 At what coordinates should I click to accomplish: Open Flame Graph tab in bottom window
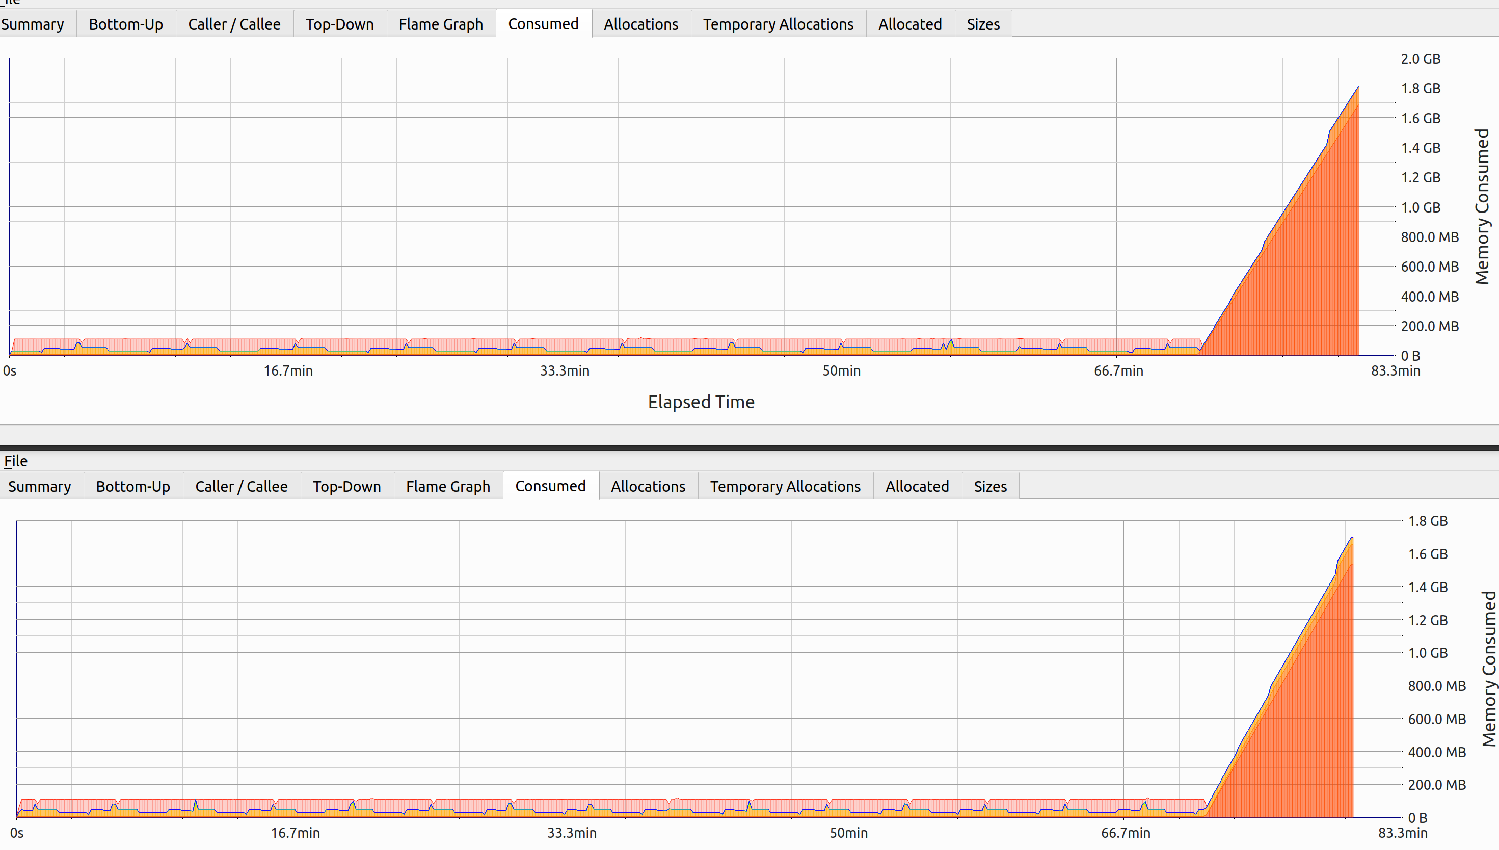coord(448,486)
